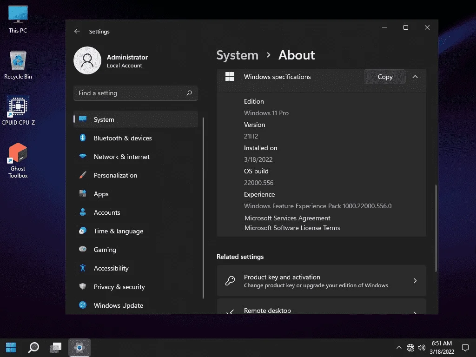Viewport: 476px width, 357px height.
Task: Open the Windows Start button
Action: [11, 348]
